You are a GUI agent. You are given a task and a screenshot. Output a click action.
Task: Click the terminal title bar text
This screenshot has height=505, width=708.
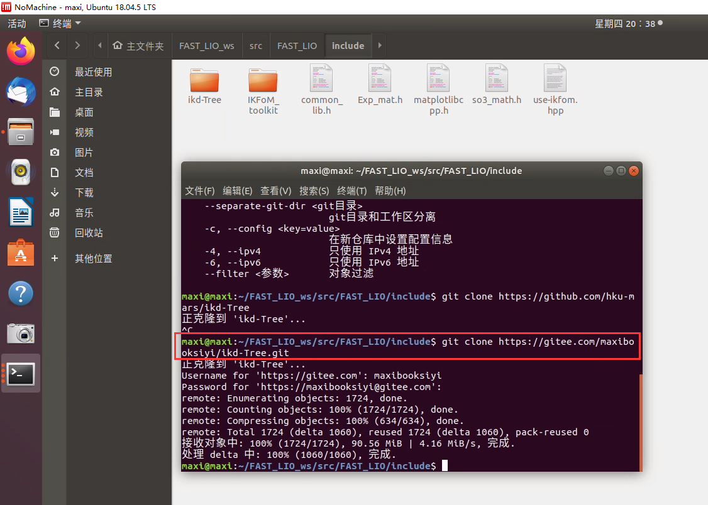pos(411,171)
